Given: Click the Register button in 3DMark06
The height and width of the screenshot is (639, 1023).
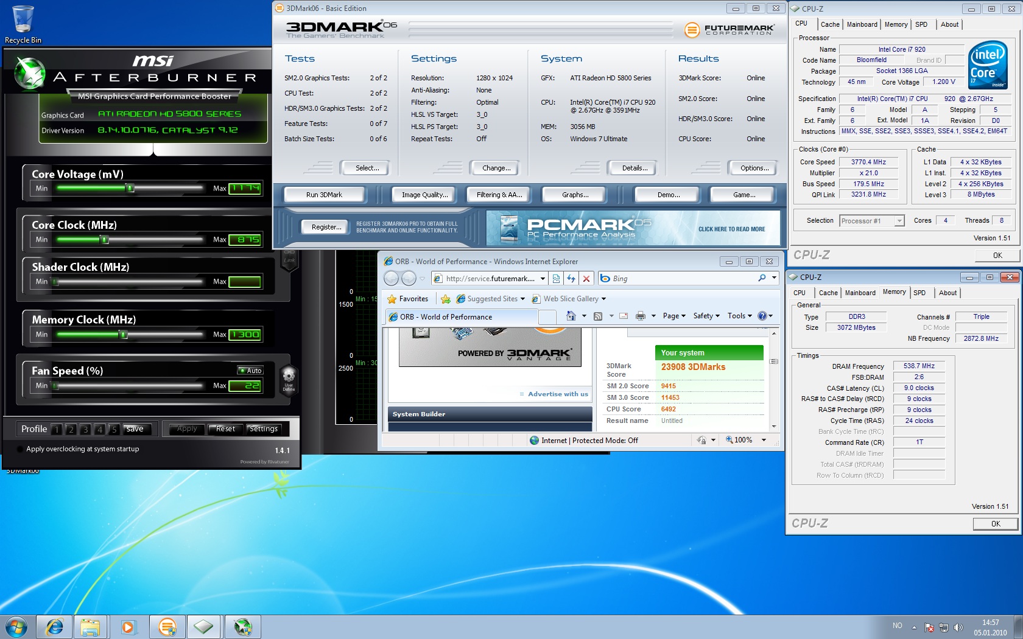Looking at the screenshot, I should pos(326,227).
